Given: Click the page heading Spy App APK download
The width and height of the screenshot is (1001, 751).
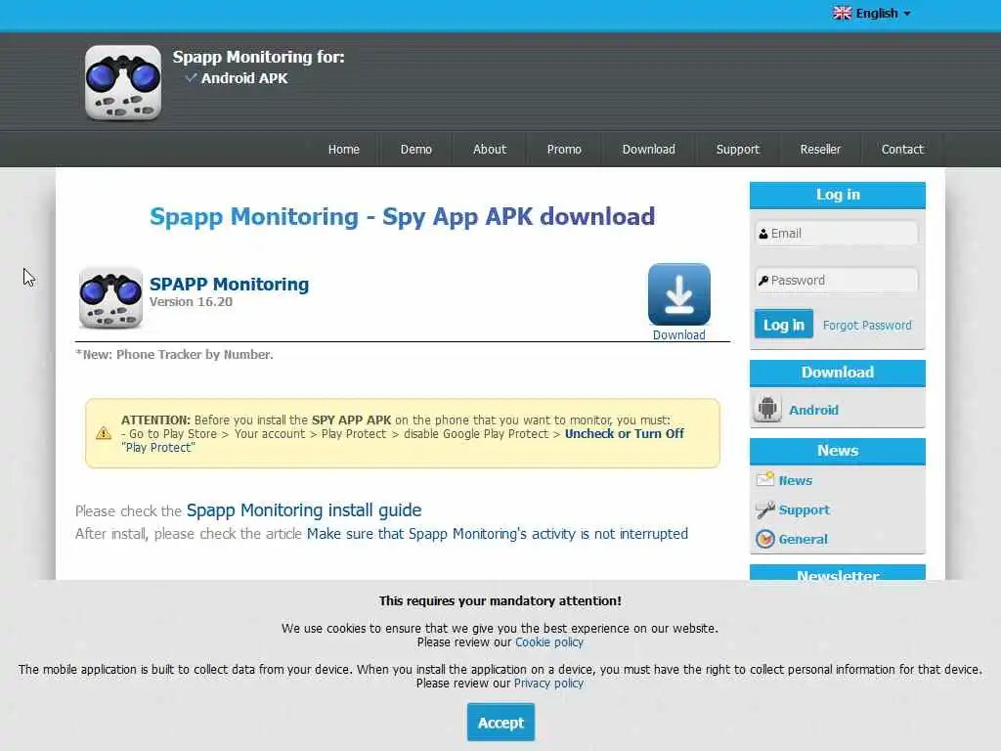Looking at the screenshot, I should tap(402, 216).
